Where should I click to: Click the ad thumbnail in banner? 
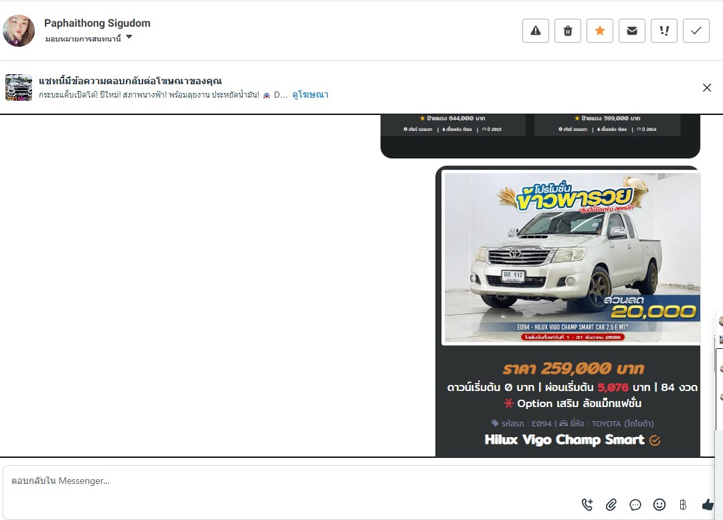point(19,87)
